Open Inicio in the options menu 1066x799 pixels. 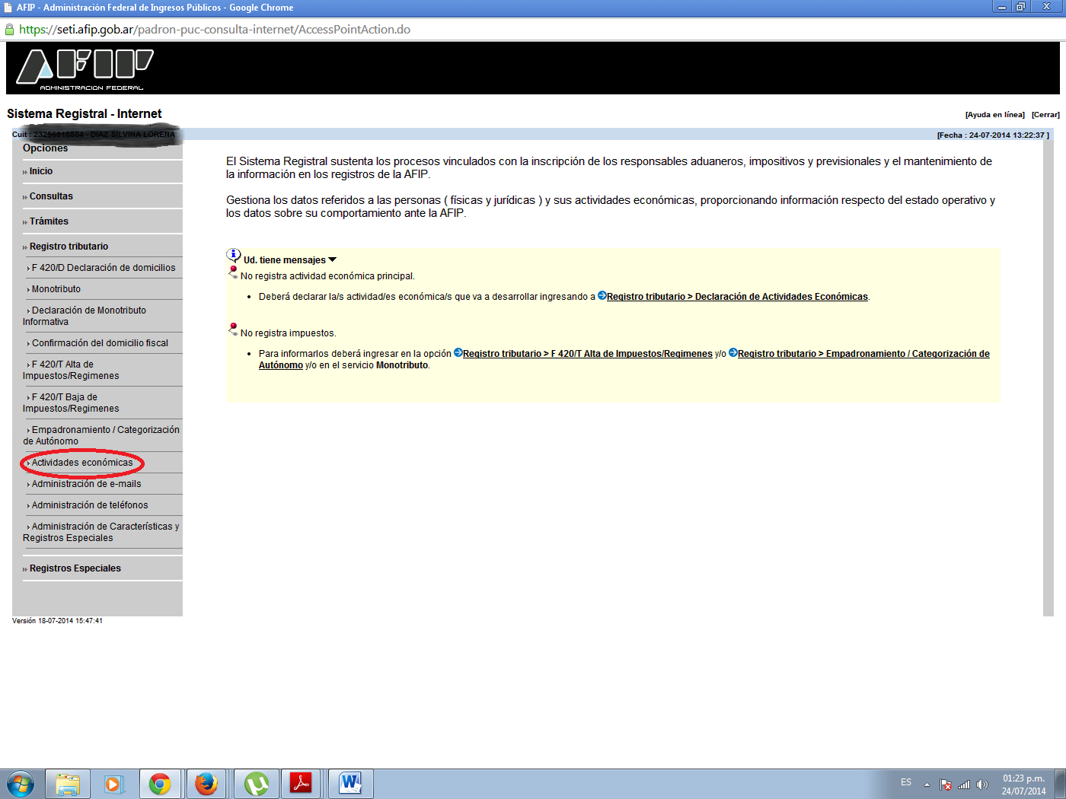[41, 171]
